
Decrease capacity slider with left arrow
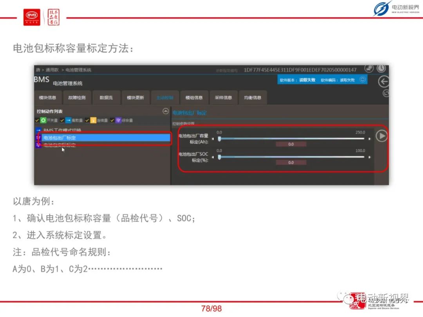pyautogui.click(x=213, y=139)
